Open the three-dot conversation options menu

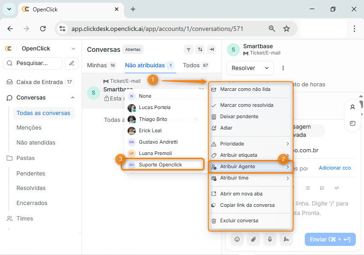283,68
